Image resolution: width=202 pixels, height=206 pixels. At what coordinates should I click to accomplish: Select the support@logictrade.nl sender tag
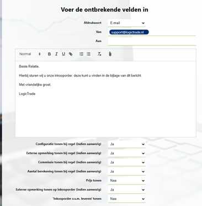pos(129,32)
